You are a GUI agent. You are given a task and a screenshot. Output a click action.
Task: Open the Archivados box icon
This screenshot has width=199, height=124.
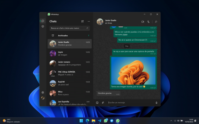[x=53, y=35]
